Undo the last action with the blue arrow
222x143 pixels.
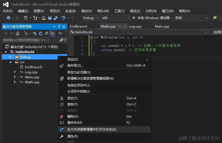pyautogui.click(x=64, y=18)
